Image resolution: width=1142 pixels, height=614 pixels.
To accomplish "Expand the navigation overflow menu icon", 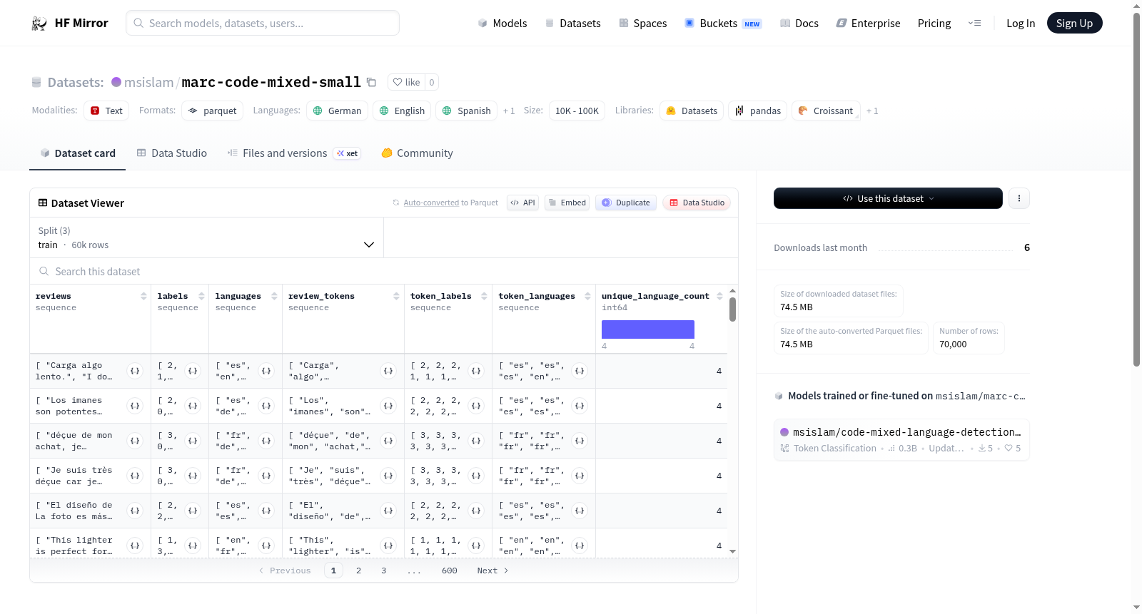I will pyautogui.click(x=974, y=23).
